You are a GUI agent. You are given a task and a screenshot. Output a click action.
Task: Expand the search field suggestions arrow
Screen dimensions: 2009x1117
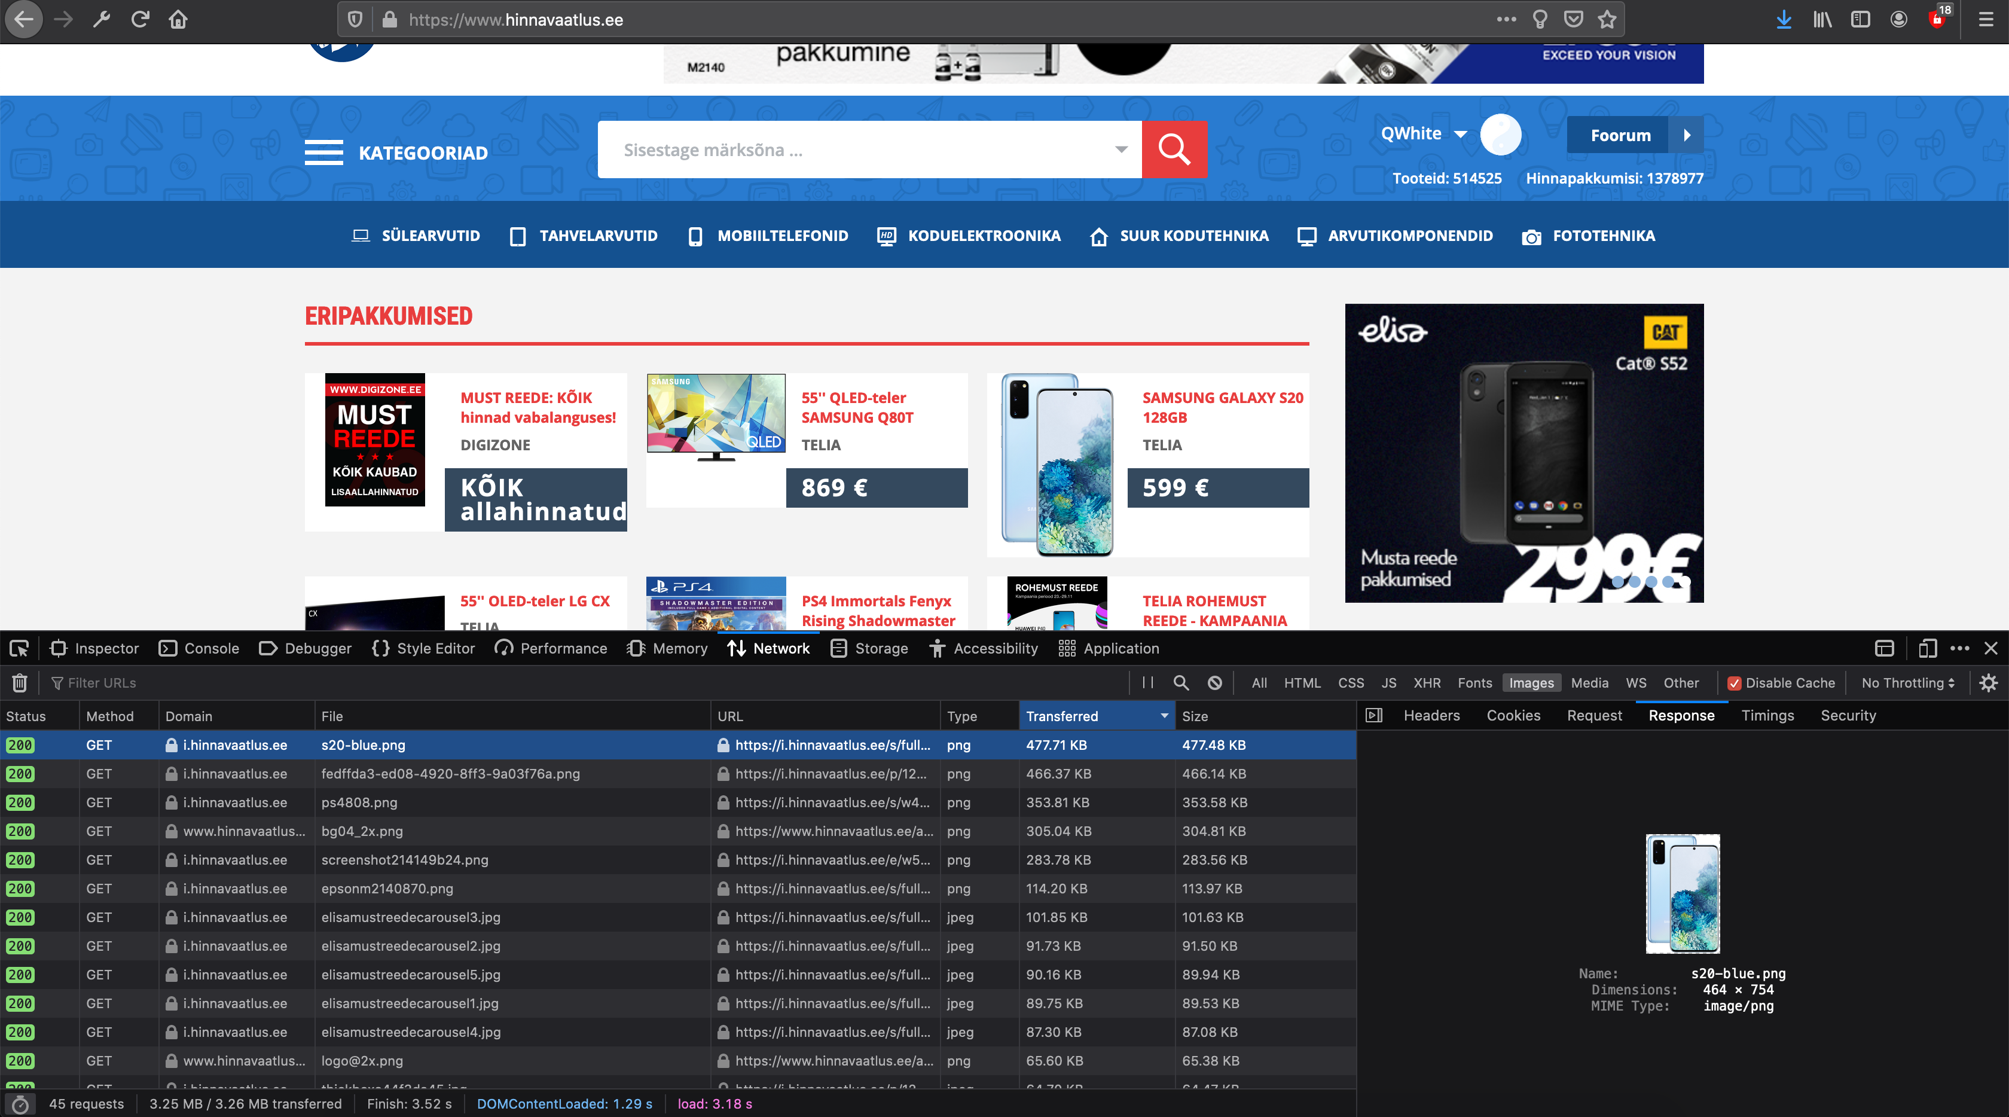[x=1120, y=149]
